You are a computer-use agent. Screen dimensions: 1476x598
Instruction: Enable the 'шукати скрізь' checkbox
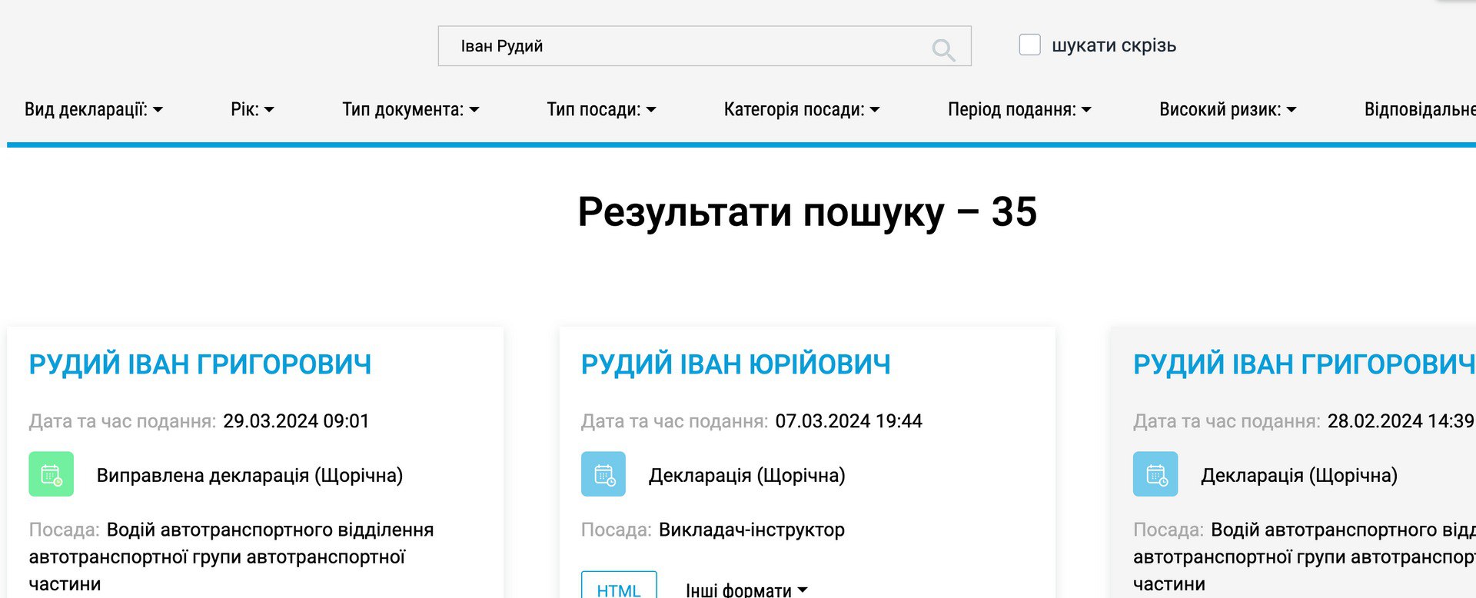coord(1030,45)
